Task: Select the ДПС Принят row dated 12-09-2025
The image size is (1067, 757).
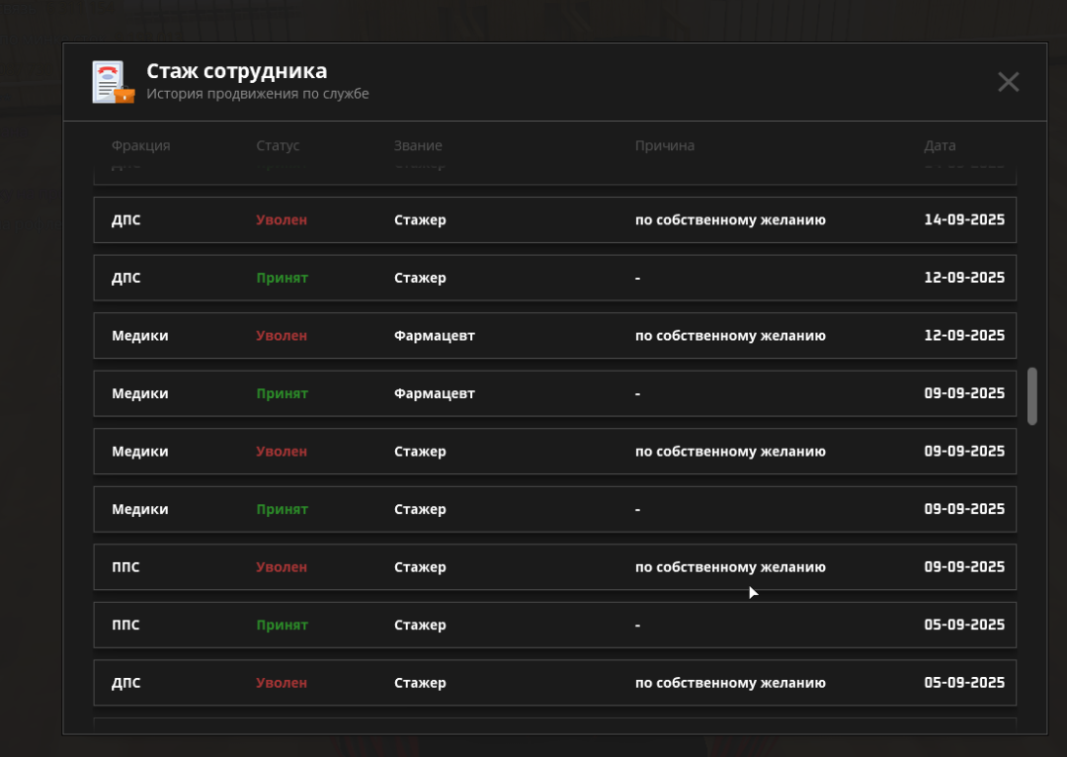Action: click(x=554, y=278)
